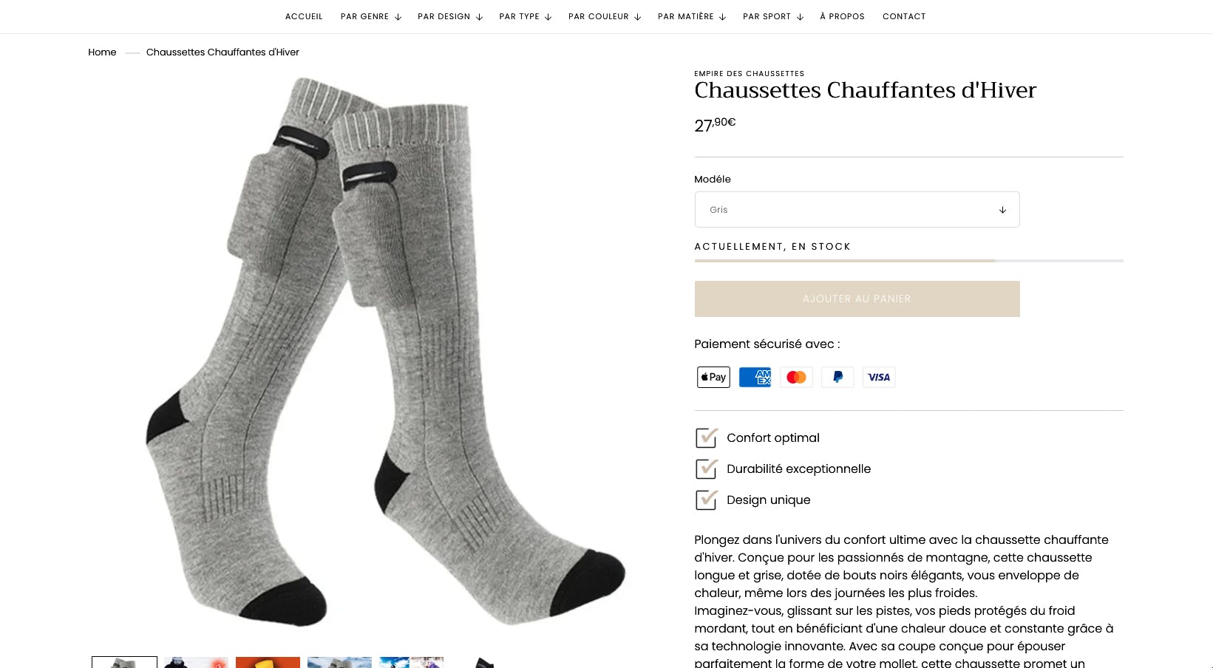1213x668 pixels.
Task: Click the checkmark icon beside Design unique
Action: click(707, 500)
